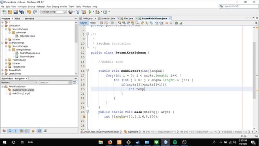
Task: Toggle Show Inherited Members in Navigator
Action: [x=4, y=131]
